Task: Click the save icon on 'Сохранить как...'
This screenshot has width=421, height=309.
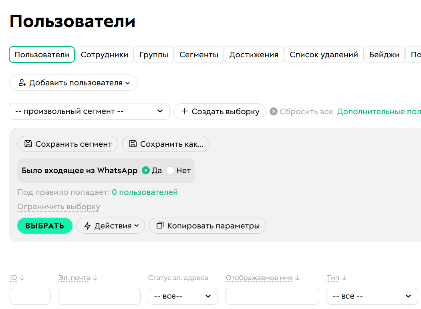Action: click(133, 144)
